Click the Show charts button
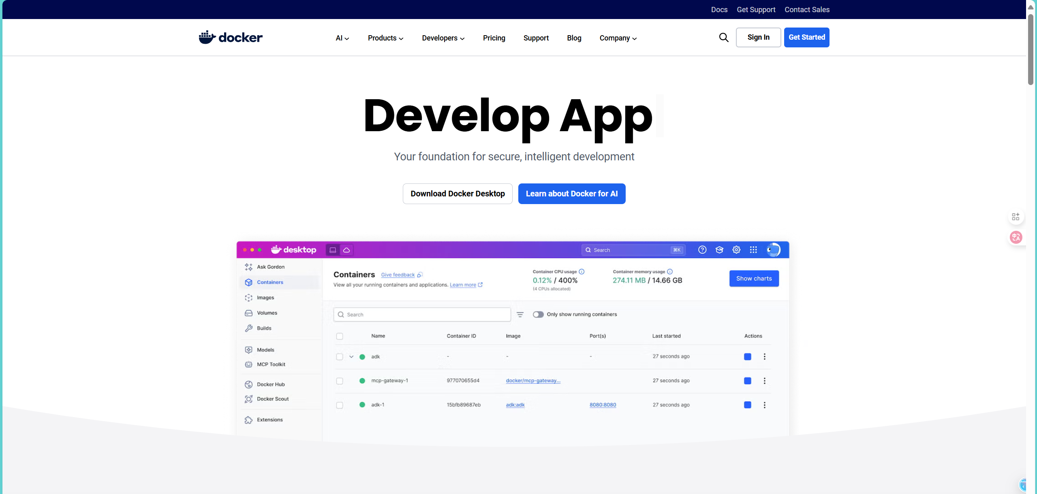 754,279
